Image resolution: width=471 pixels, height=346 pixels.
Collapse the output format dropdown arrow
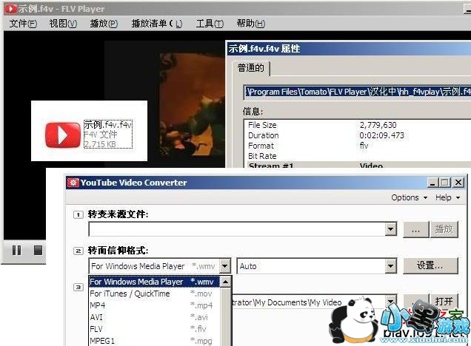[x=224, y=266]
